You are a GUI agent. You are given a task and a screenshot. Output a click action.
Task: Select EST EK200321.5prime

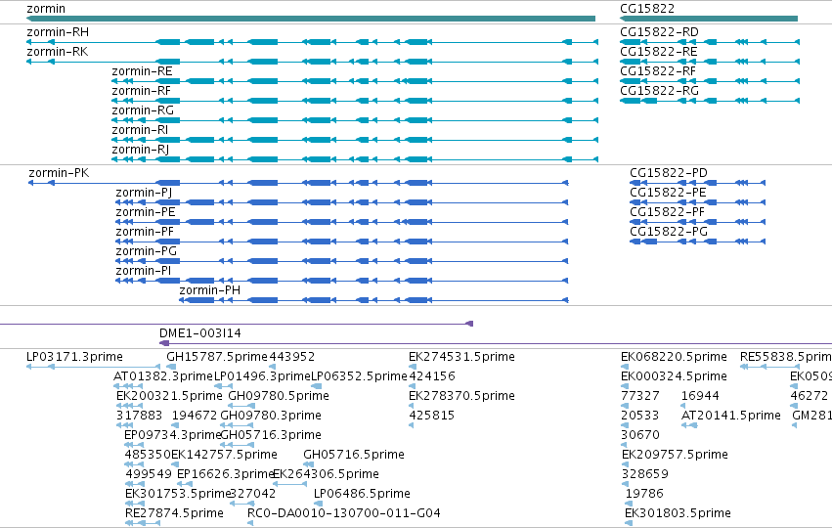click(x=169, y=396)
